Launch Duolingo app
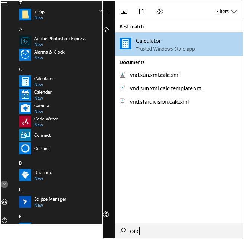The width and height of the screenshot is (244, 239). [x=43, y=172]
